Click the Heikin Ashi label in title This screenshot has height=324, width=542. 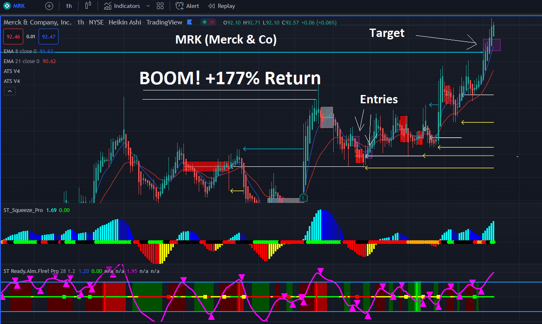[127, 22]
